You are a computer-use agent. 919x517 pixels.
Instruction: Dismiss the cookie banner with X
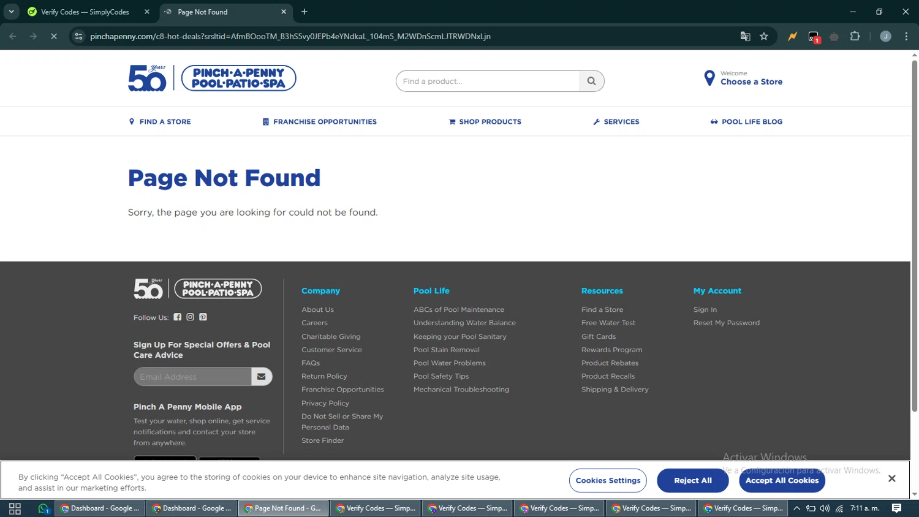[892, 478]
